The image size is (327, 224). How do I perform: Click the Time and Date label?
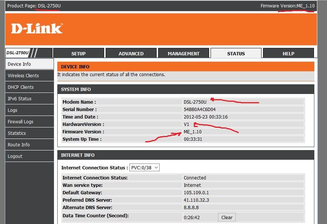click(80, 117)
